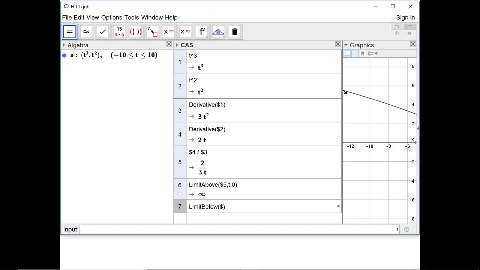Select the Evaluate (=) CAS tool
Screen dimensions: 480x270
pyautogui.click(x=70, y=32)
